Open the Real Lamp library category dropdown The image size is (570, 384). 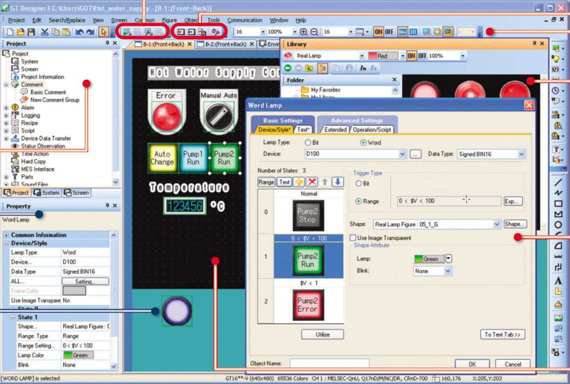pos(361,56)
